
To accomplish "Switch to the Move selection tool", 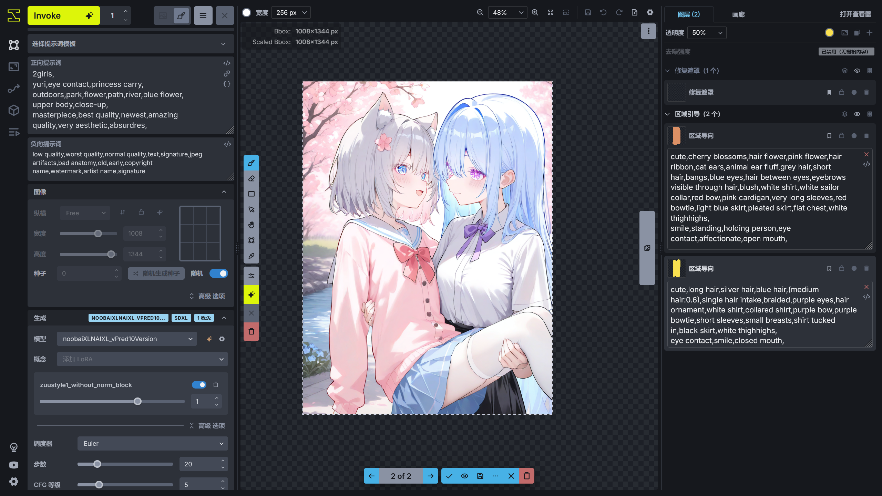I will 251,209.
